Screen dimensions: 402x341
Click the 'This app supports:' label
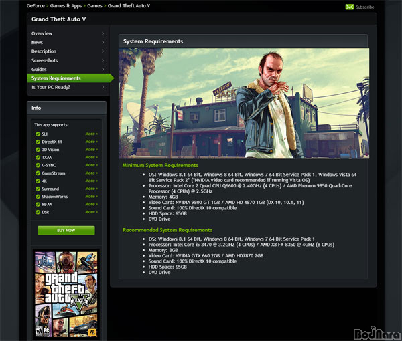coord(52,125)
